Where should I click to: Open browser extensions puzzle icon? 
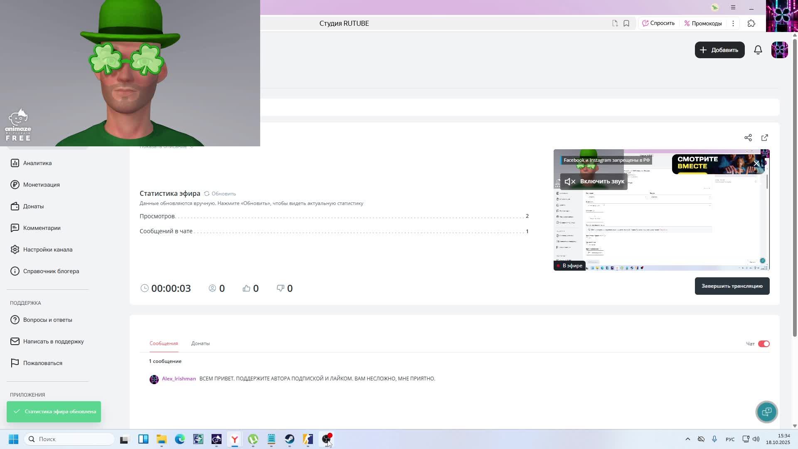751,23
